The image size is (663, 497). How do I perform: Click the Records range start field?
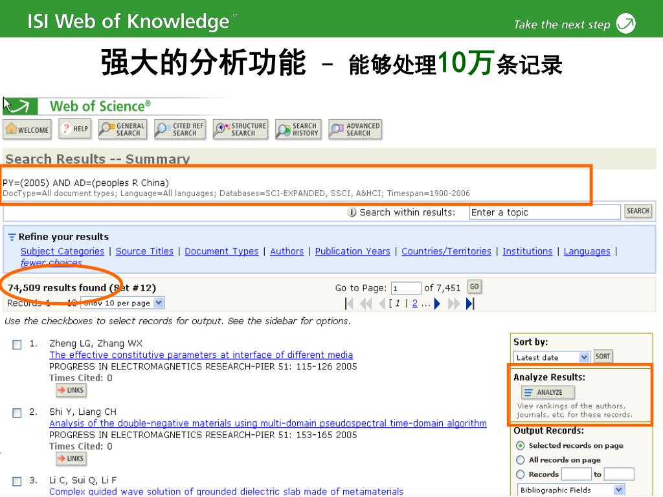pyautogui.click(x=576, y=474)
